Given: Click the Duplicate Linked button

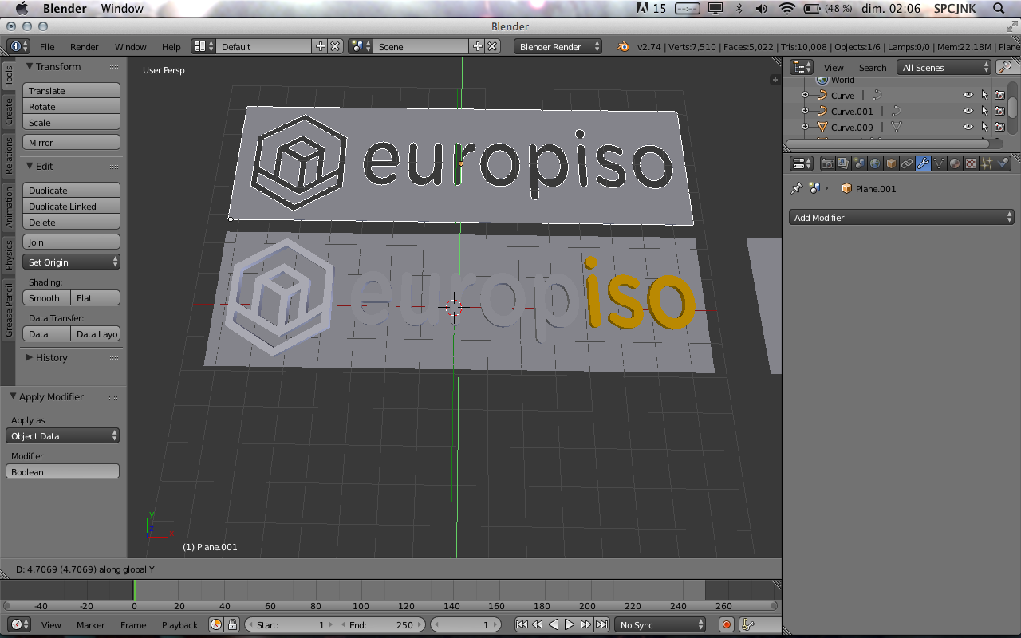Looking at the screenshot, I should click(71, 207).
